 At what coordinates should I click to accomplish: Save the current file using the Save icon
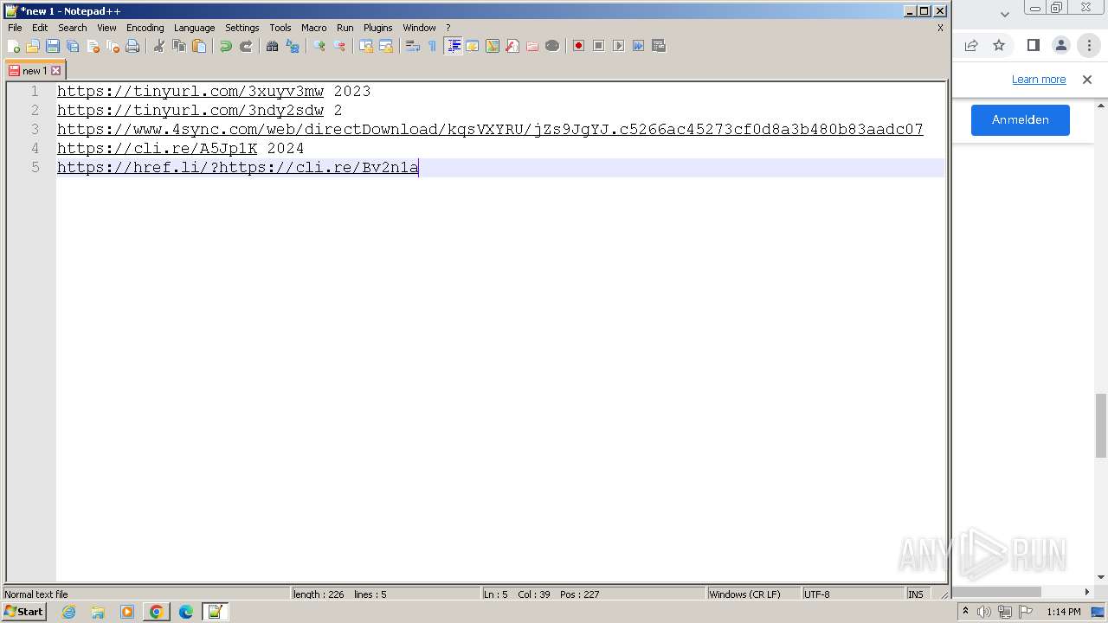[x=53, y=46]
